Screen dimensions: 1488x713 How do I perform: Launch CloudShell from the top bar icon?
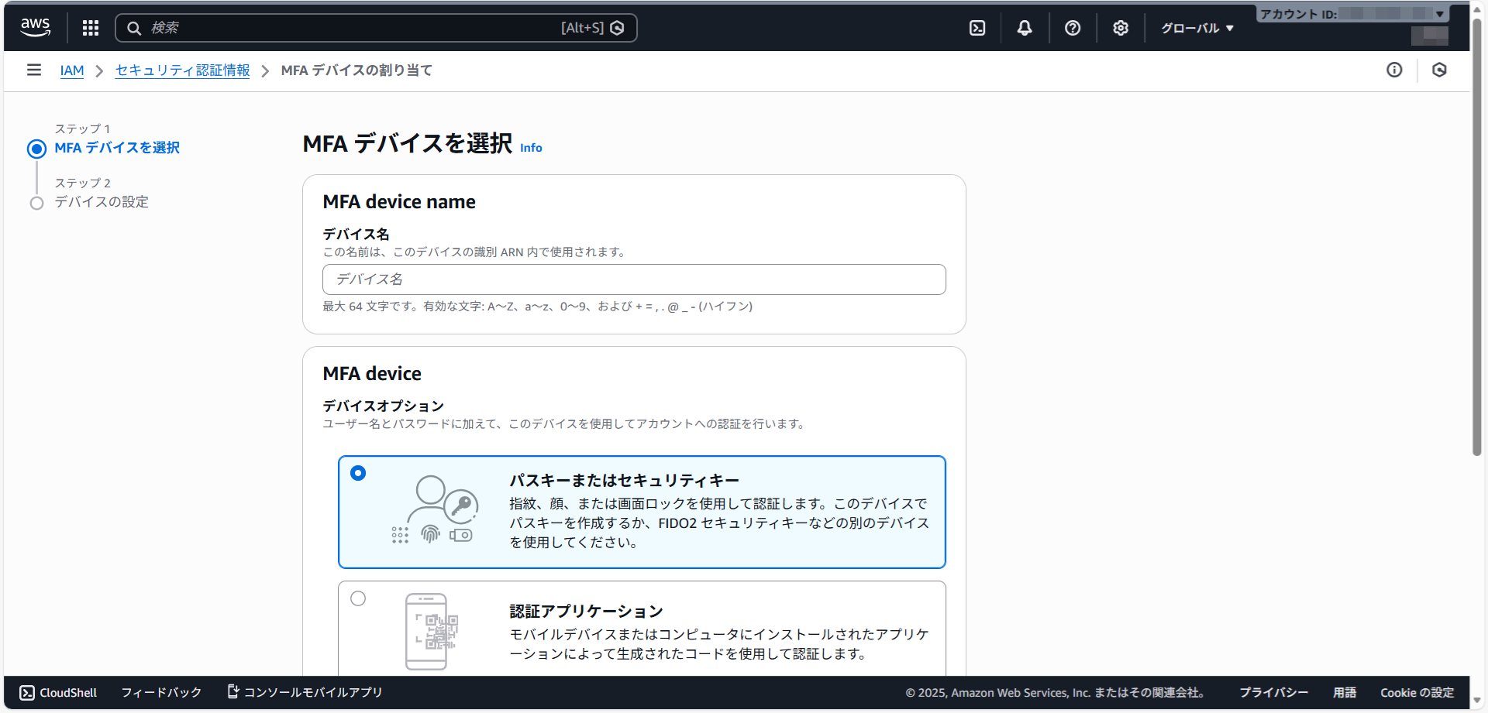(x=977, y=28)
